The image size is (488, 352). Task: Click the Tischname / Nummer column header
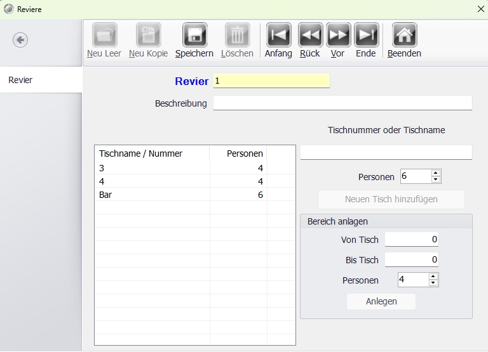pyautogui.click(x=152, y=153)
